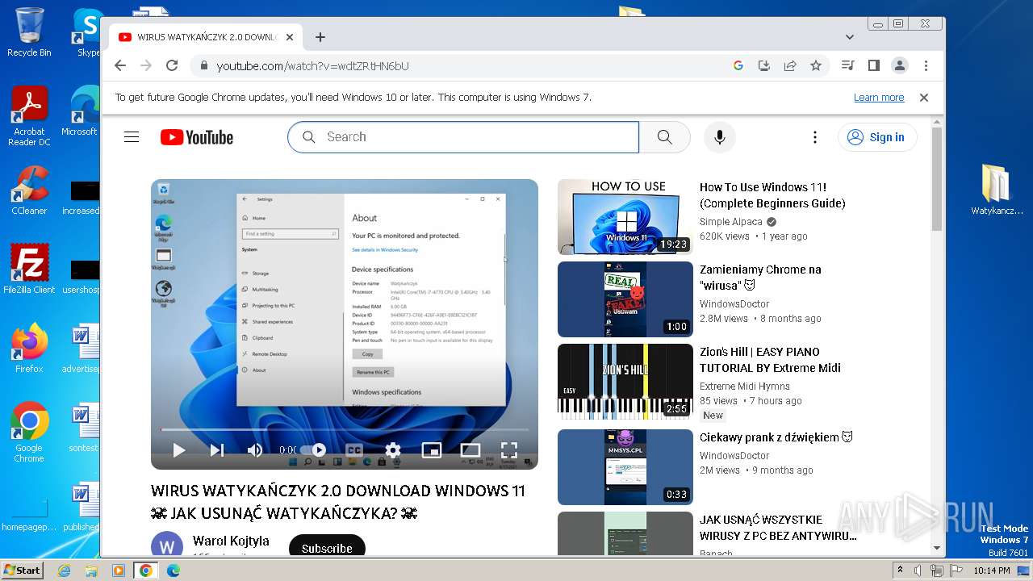The width and height of the screenshot is (1033, 581).
Task: Open How To Use Windows 11 thumbnail
Action: click(625, 217)
